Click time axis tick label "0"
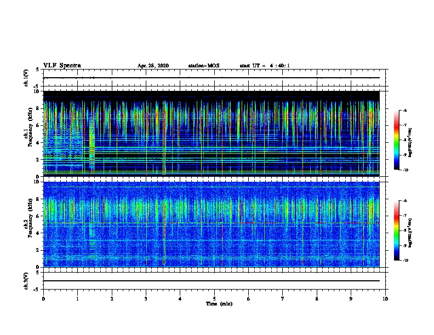This screenshot has width=434, height=335. click(43, 299)
